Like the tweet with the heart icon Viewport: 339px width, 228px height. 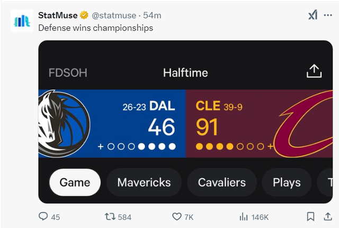176,216
